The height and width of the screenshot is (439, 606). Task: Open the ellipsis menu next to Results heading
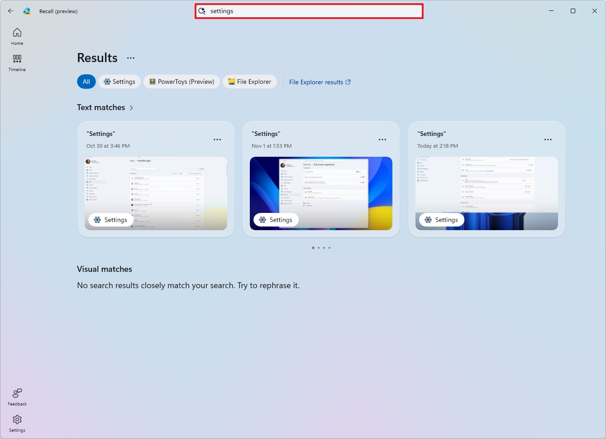tap(131, 58)
